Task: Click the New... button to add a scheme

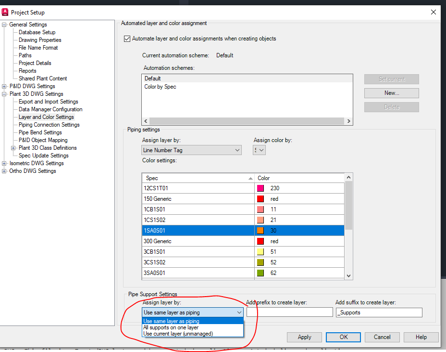Action: [x=391, y=93]
